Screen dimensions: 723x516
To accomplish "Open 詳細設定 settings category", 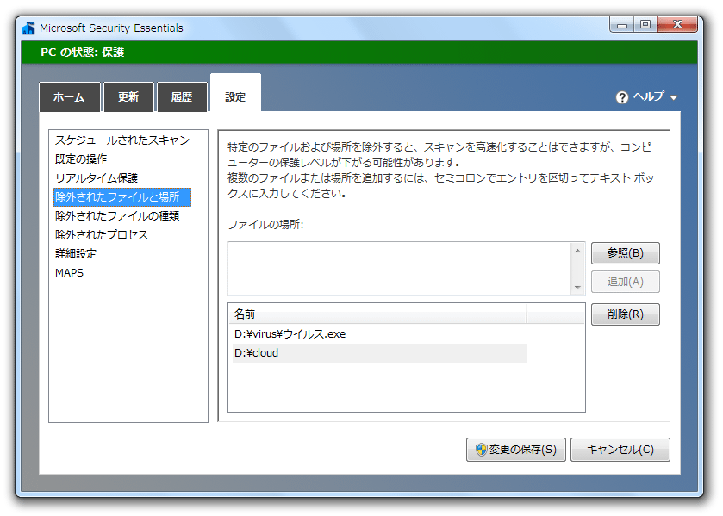I will 76,253.
